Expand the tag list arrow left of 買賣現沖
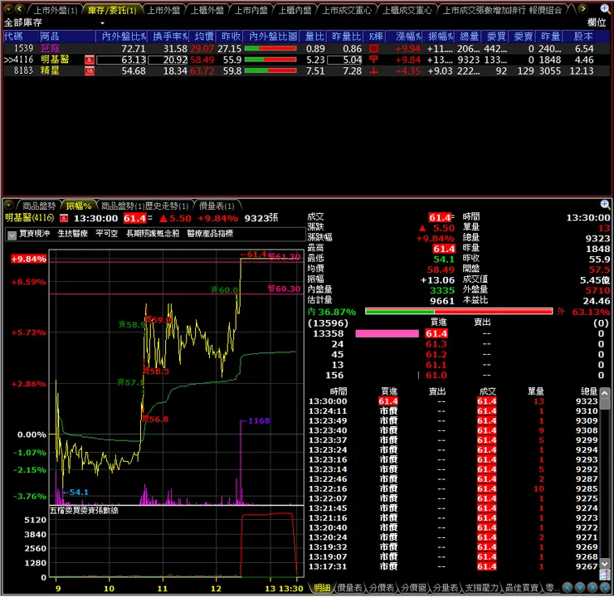 12,235
